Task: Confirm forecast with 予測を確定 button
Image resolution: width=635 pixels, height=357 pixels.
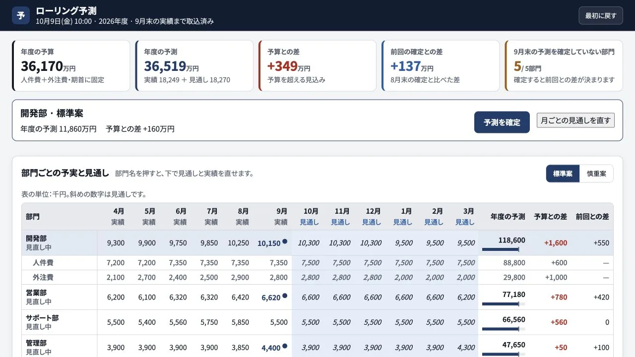Action: click(x=502, y=122)
